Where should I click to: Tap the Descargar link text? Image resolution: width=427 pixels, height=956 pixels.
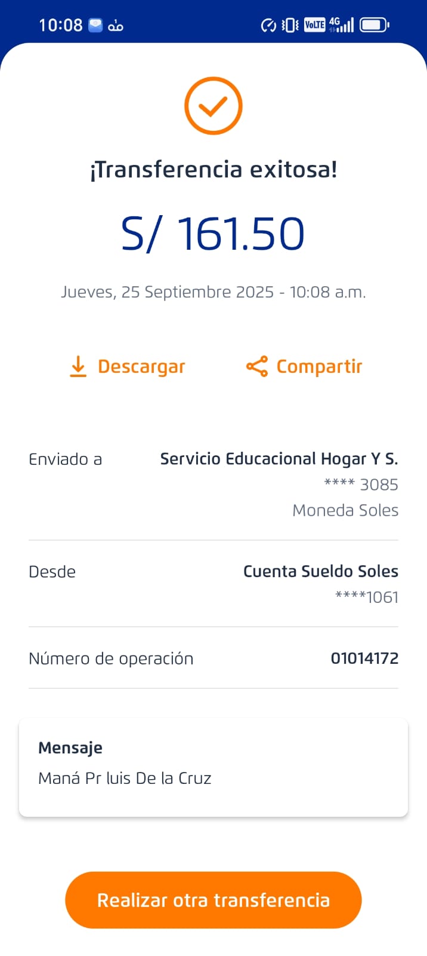coord(141,366)
